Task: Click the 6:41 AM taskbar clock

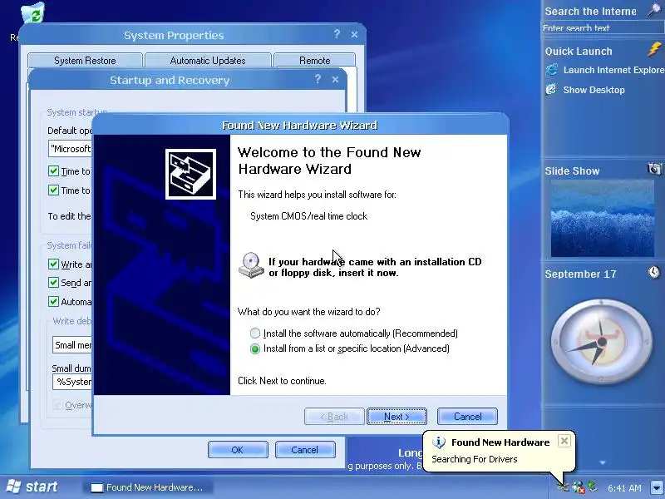Action: 624,488
